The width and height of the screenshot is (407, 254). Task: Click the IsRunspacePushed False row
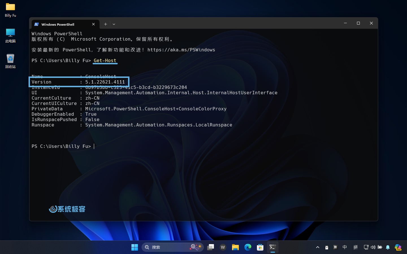pyautogui.click(x=66, y=120)
